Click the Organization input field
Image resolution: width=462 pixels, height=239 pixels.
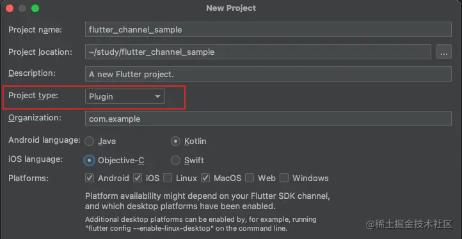point(268,119)
